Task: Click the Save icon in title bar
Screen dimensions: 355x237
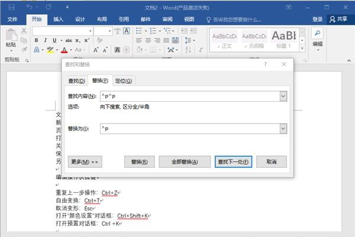Action: click(x=12, y=6)
